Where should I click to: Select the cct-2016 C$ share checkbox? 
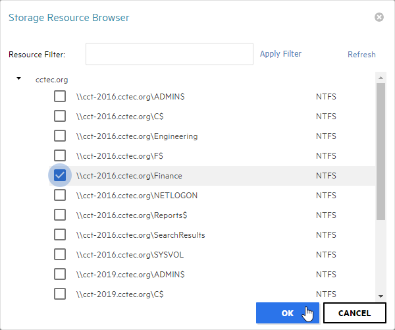pyautogui.click(x=60, y=117)
